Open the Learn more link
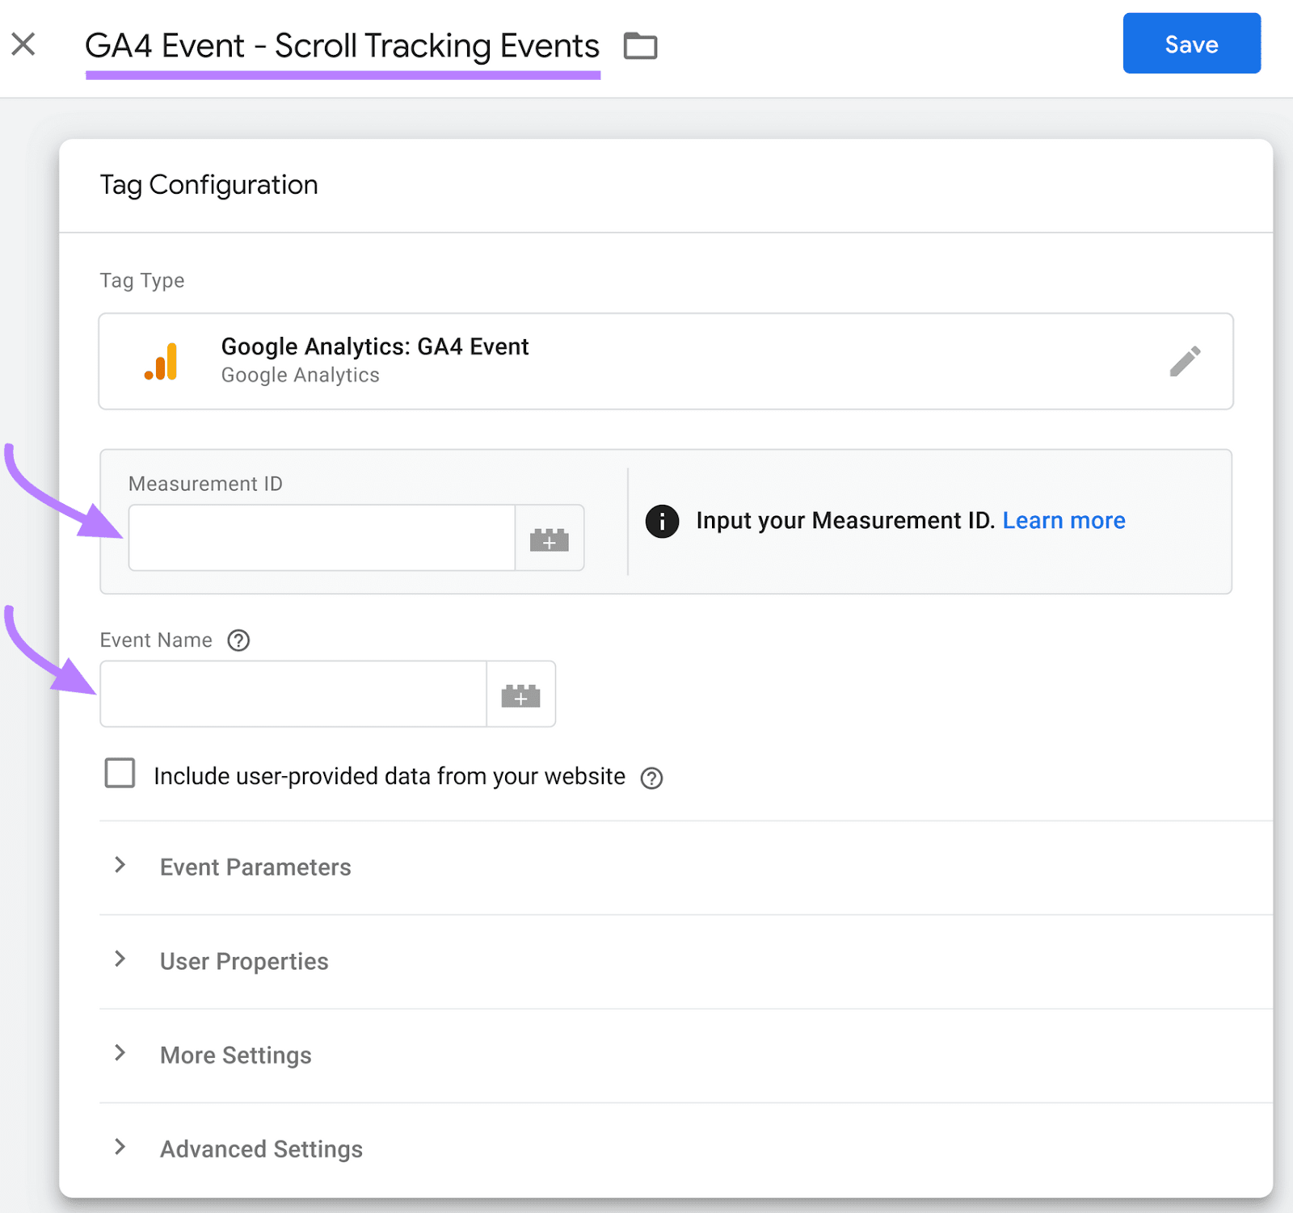The height and width of the screenshot is (1213, 1293). coord(1063,521)
